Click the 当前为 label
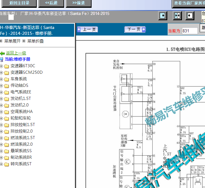Screen dimensions: 205x188 (x=174, y=31)
